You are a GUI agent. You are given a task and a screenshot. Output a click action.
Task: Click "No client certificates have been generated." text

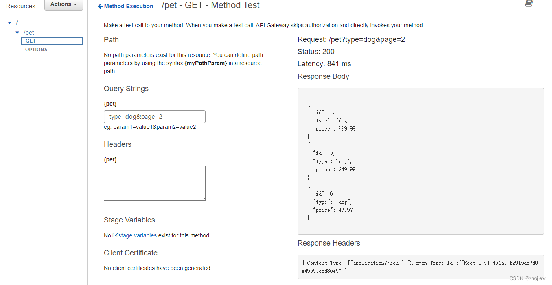158,268
